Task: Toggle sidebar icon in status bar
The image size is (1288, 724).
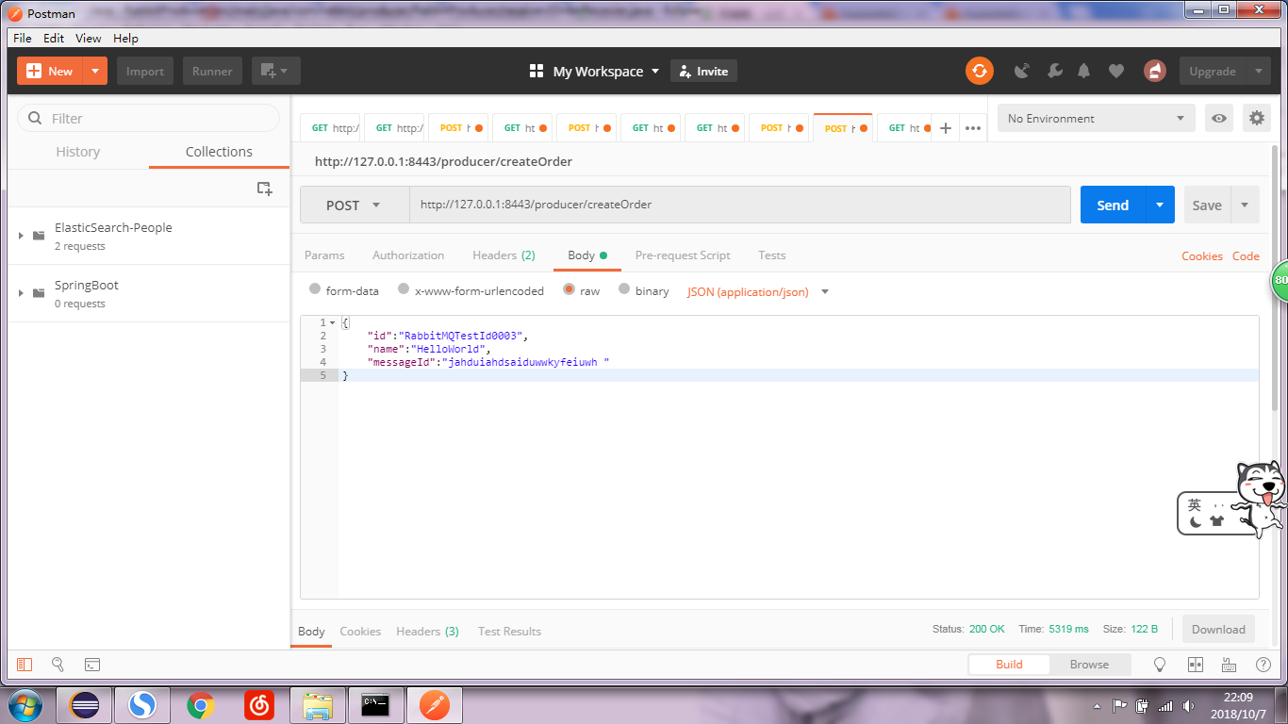Action: [x=25, y=665]
